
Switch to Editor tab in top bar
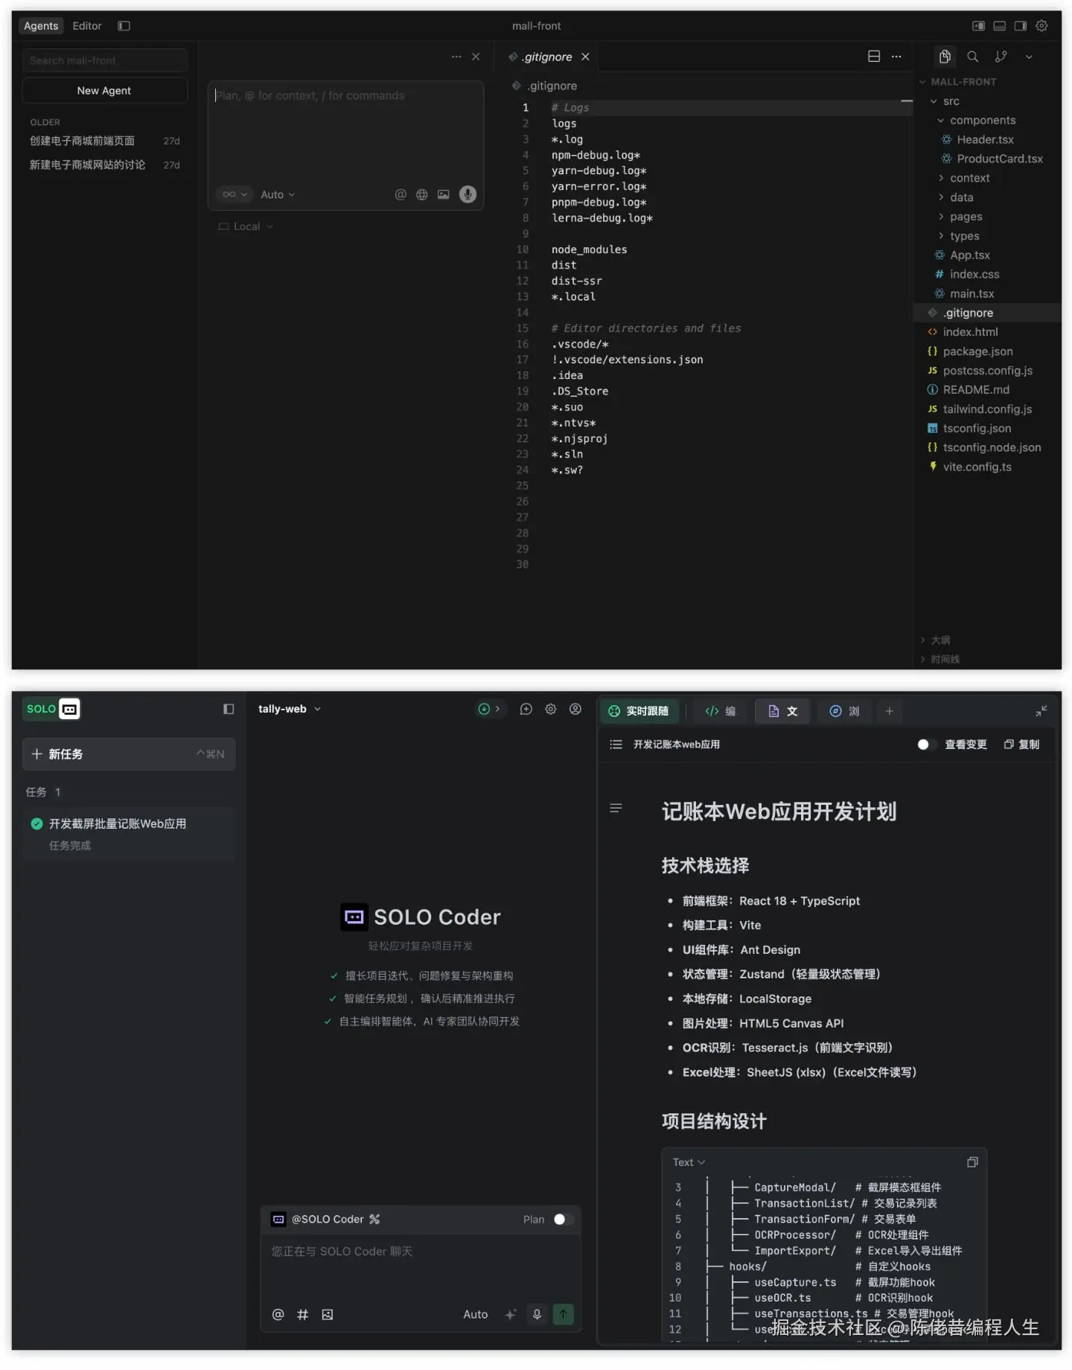[87, 26]
